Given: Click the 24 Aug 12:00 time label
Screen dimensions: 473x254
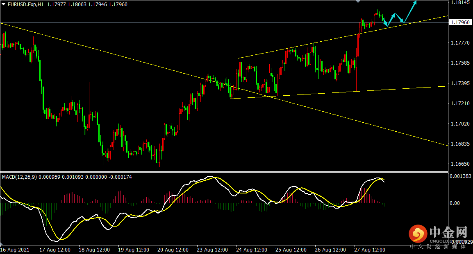Looking at the screenshot, I should coord(252,250).
